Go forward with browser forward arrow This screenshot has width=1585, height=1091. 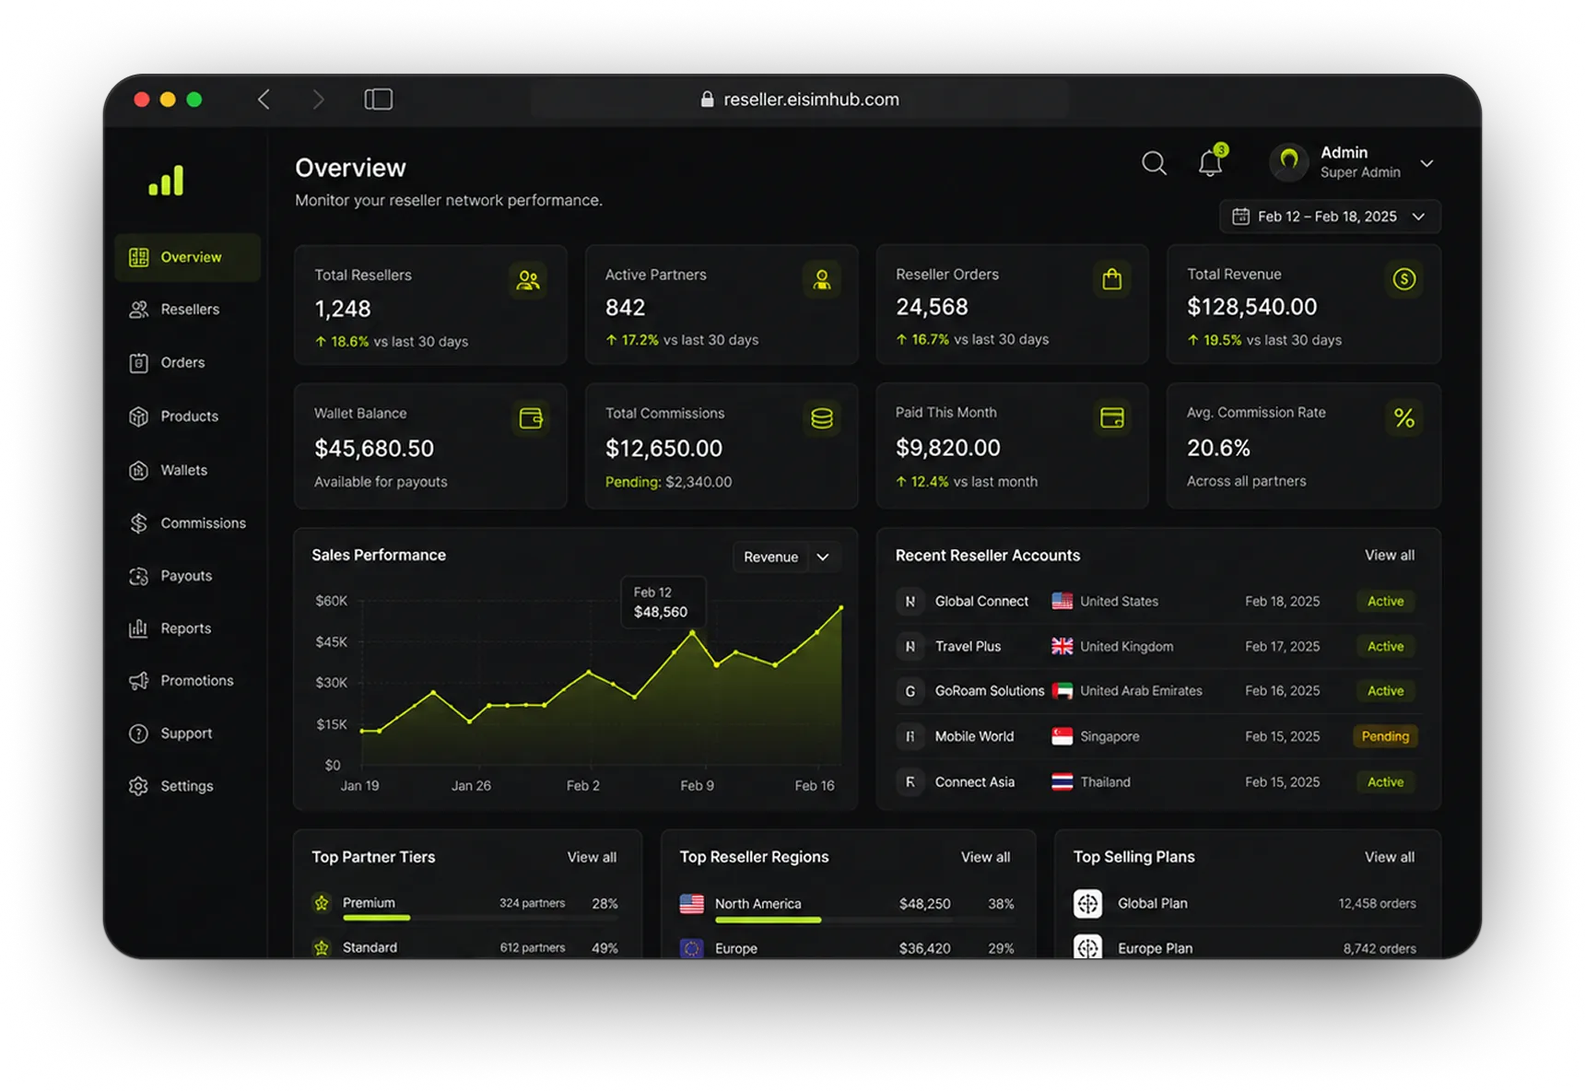click(318, 100)
